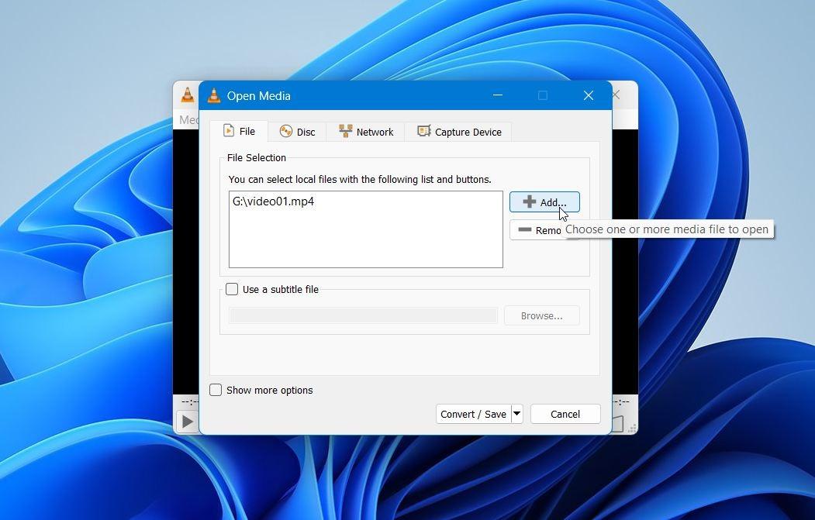This screenshot has width=815, height=520.
Task: Minimize the Open Media dialog
Action: [x=498, y=96]
